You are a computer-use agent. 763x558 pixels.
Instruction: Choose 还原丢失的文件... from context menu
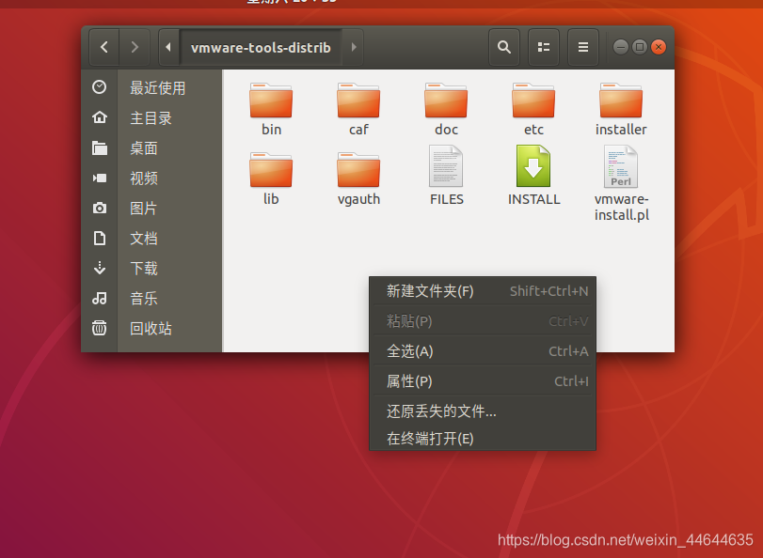483,411
